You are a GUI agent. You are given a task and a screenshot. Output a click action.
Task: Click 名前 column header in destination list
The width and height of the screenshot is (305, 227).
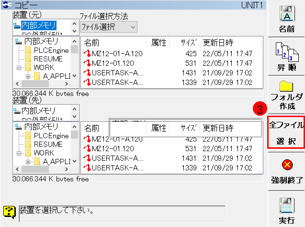coord(91,128)
